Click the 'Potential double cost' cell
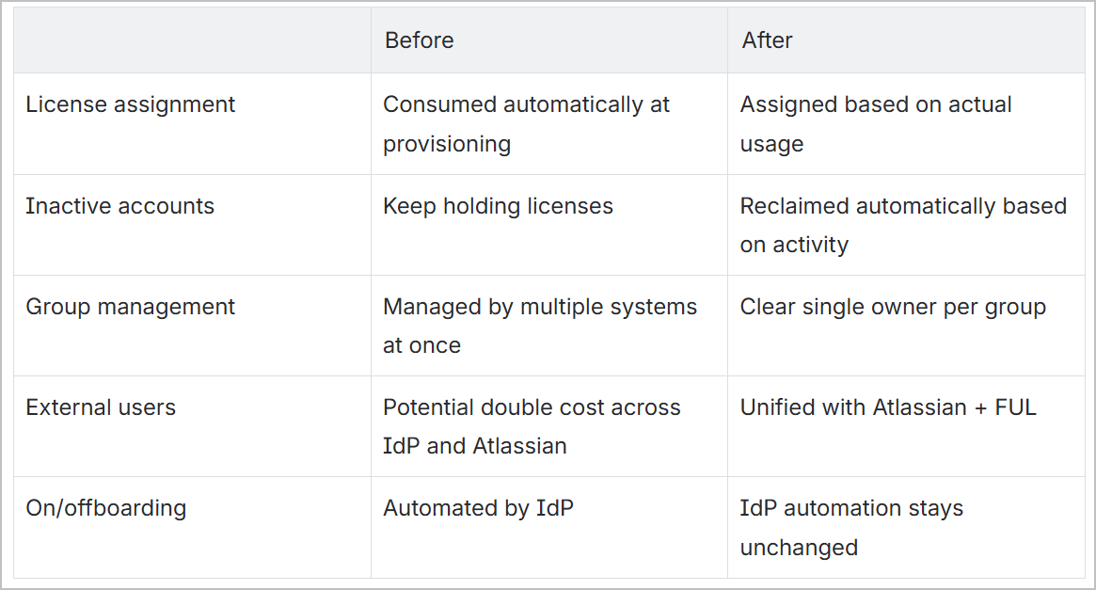 point(548,426)
